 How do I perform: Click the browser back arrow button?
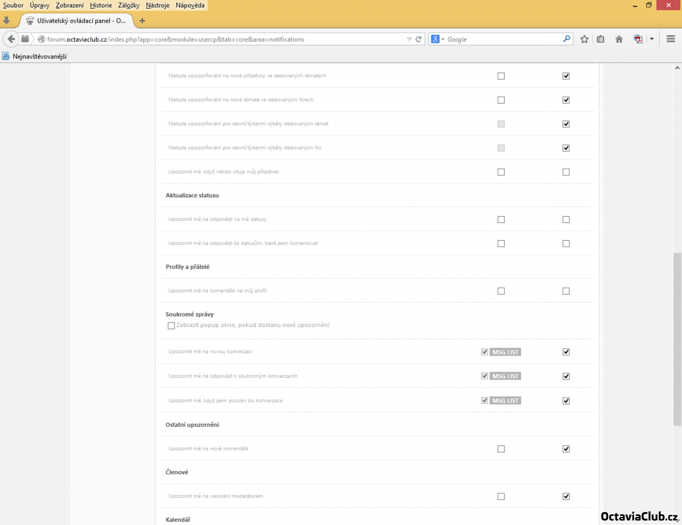tap(11, 39)
